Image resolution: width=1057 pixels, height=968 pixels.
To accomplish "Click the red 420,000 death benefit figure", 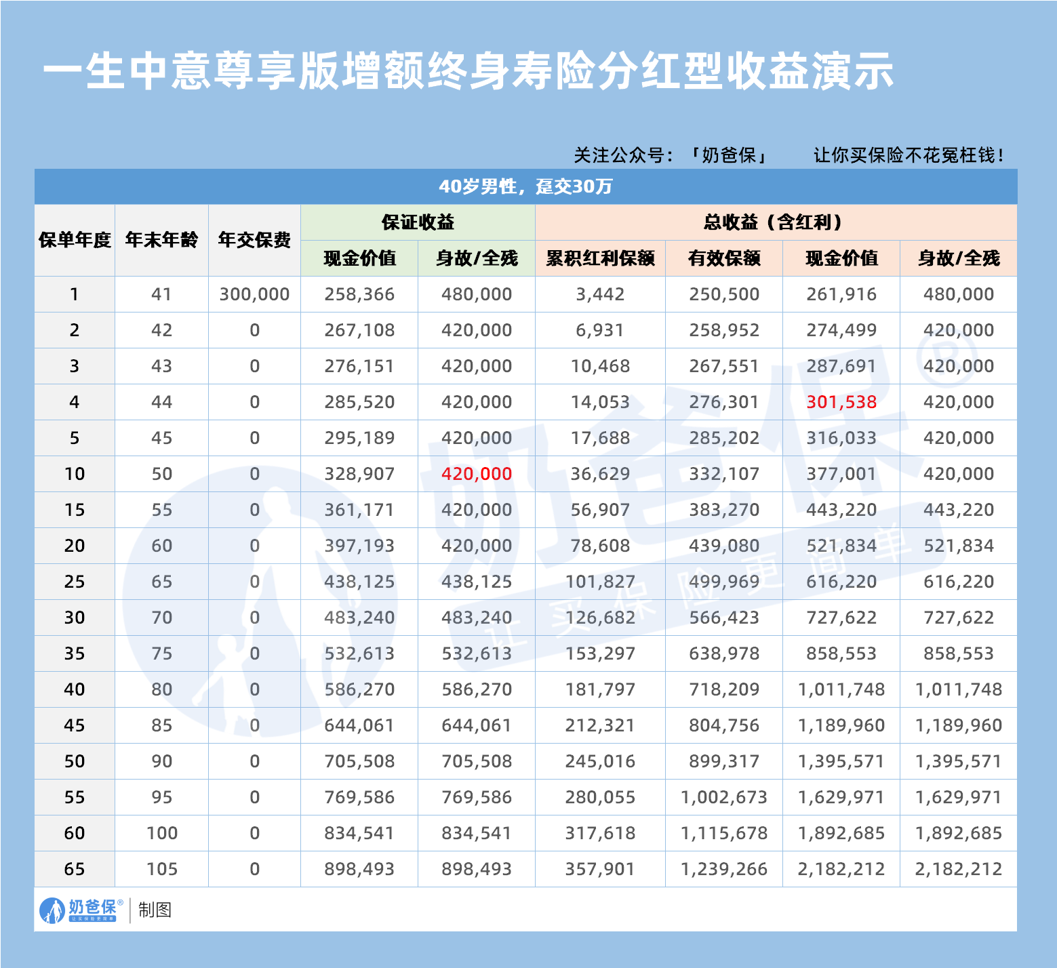I will point(477,474).
